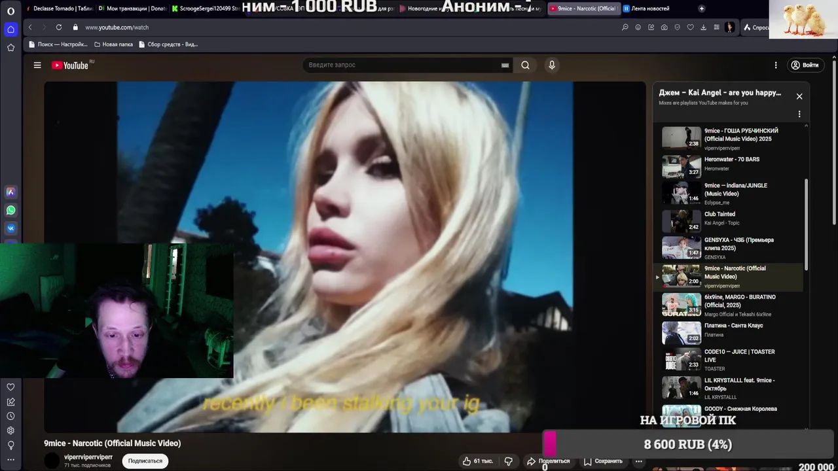
Task: Open WhatsApp in the Opera sidebar
Action: point(10,211)
